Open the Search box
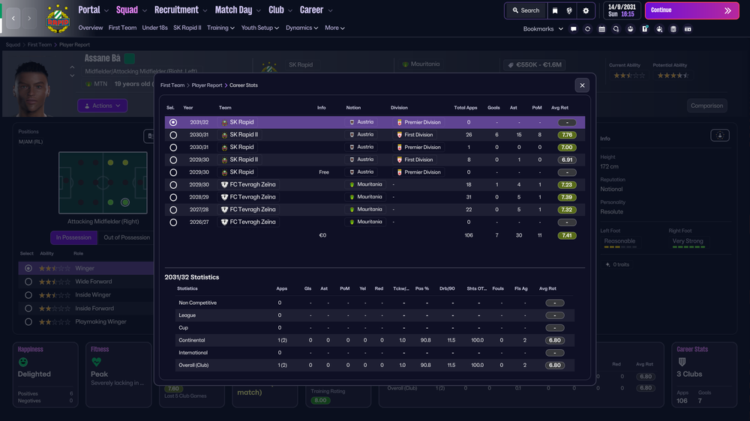Viewport: 750px width, 421px height. click(526, 10)
